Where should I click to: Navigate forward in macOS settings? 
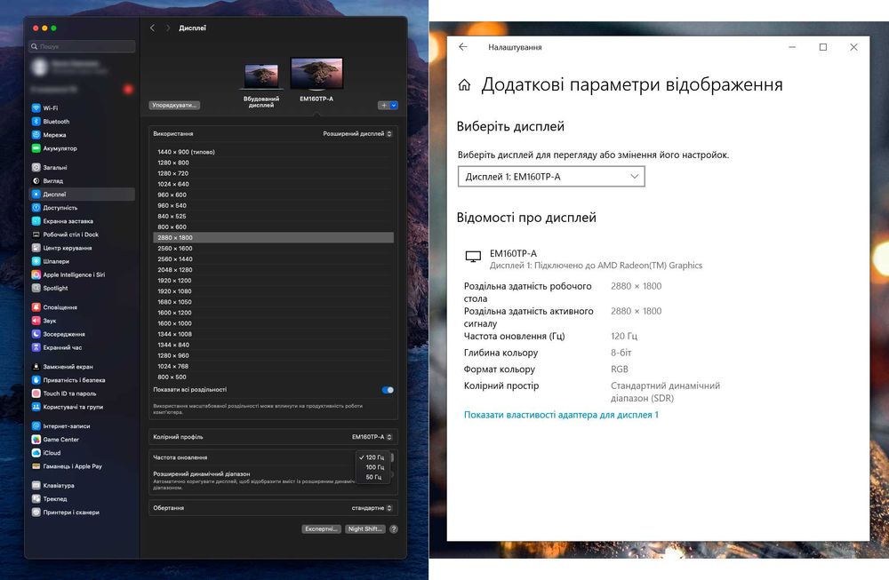pos(168,28)
